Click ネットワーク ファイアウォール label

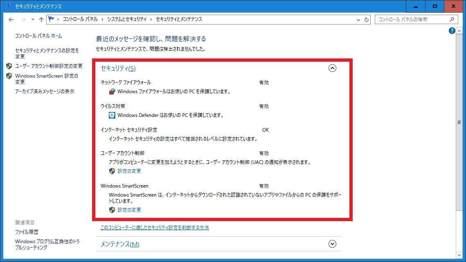click(x=126, y=83)
